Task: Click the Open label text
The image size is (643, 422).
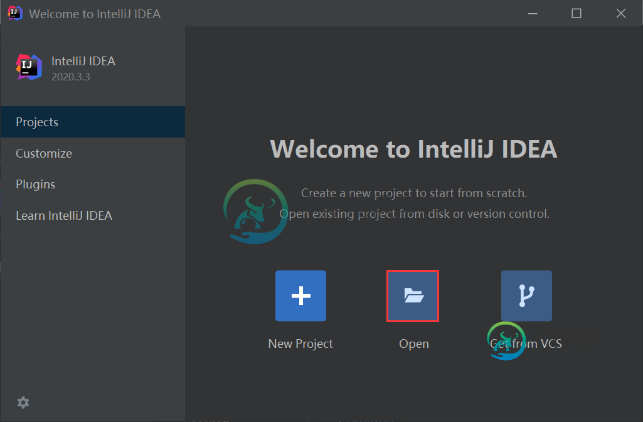Action: [x=414, y=344]
